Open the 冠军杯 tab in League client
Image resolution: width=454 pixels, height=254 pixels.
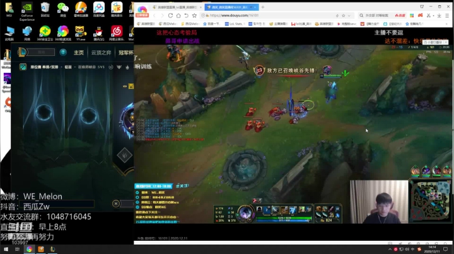coord(125,53)
